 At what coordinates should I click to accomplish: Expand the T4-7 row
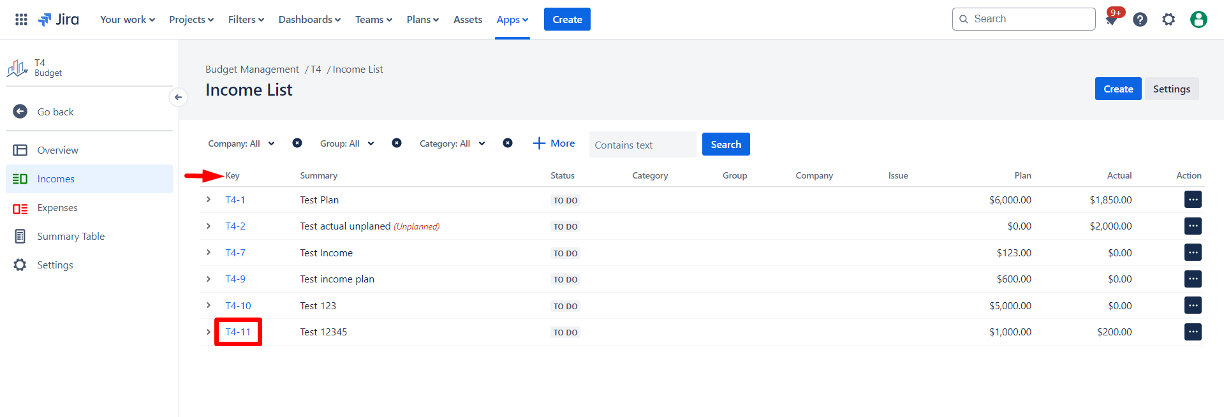point(208,252)
